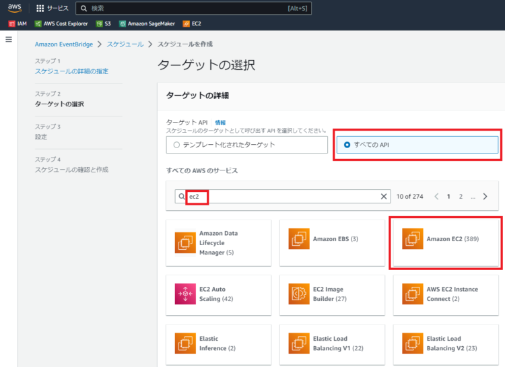Open AWS Cost Explorer bookmark
505x367 pixels.
pyautogui.click(x=61, y=24)
